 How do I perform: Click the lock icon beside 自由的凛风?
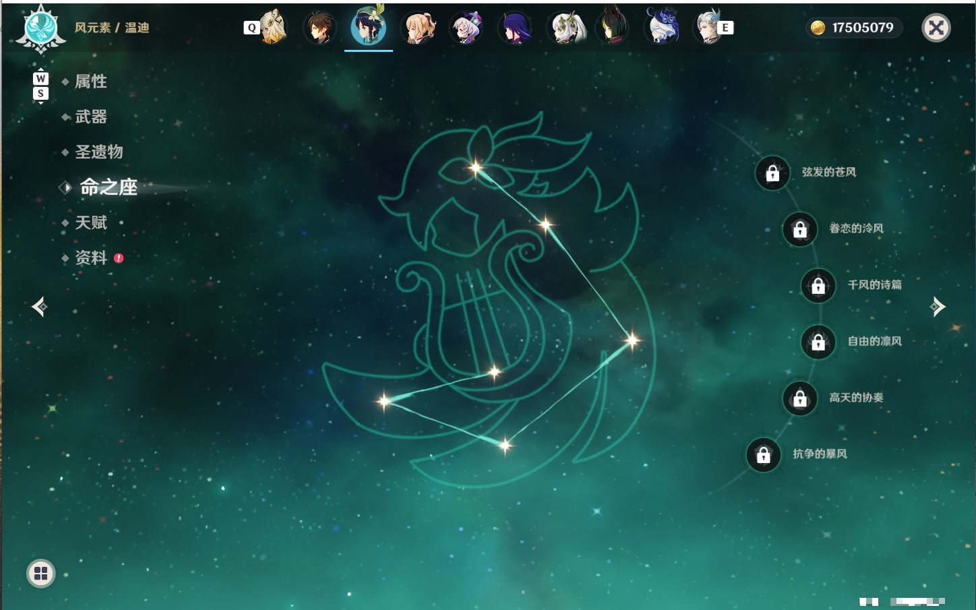coord(818,342)
